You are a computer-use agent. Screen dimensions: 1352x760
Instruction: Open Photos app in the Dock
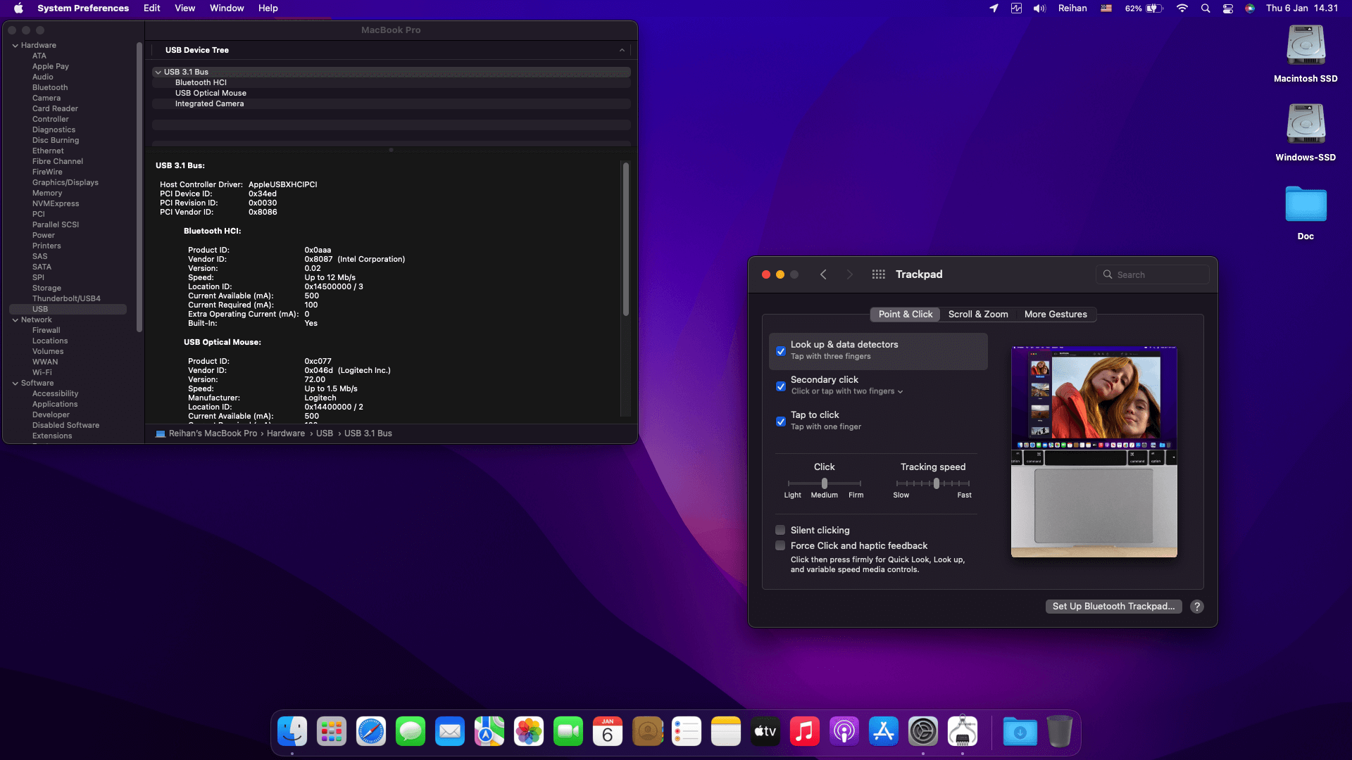[x=529, y=732]
